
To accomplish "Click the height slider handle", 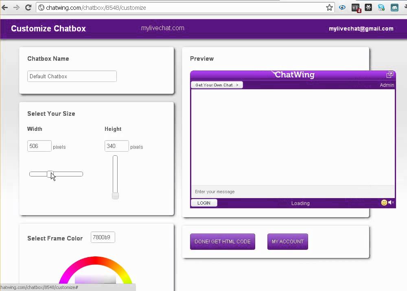I will (x=115, y=196).
